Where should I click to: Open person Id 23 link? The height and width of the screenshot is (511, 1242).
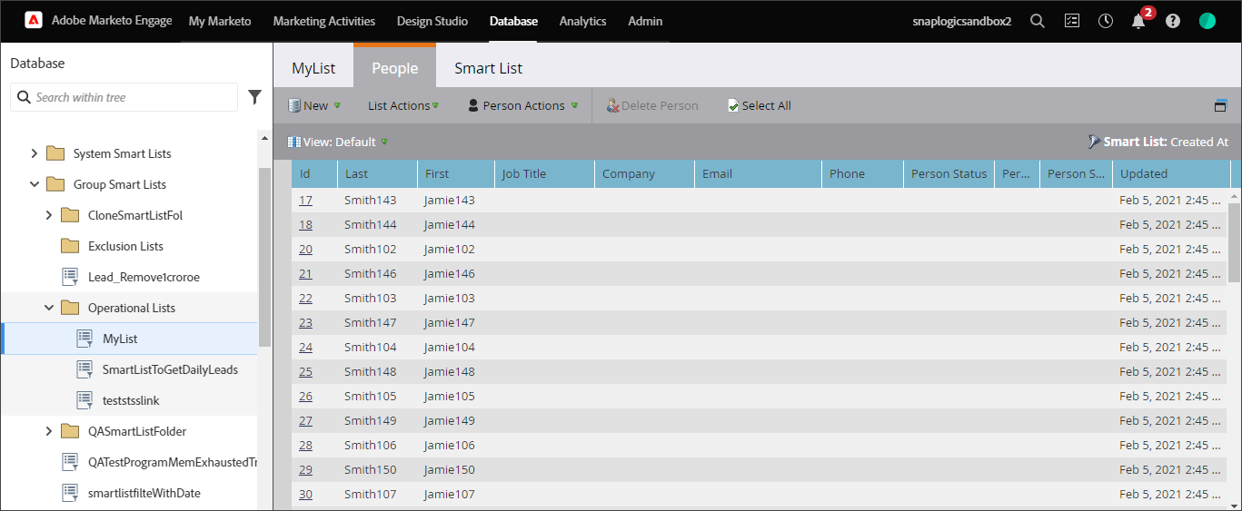tap(305, 322)
